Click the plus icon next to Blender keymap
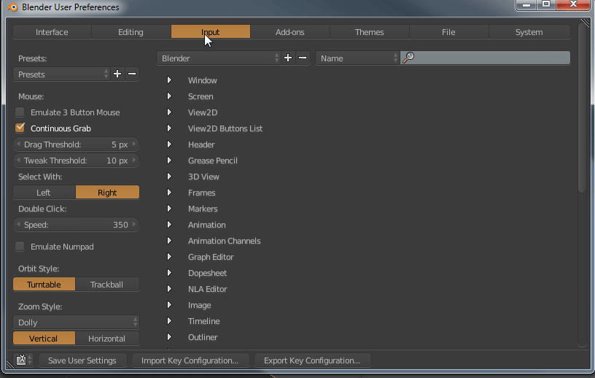595x378 pixels. [288, 58]
